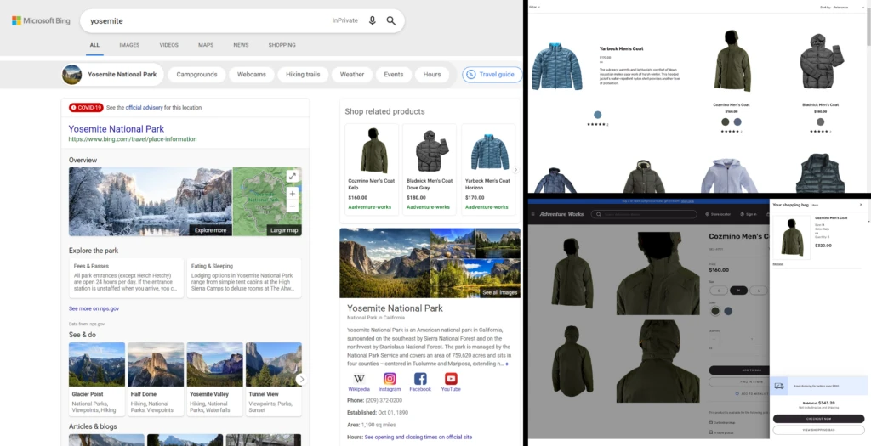
Task: Close the shopping bag panel
Action: click(860, 205)
